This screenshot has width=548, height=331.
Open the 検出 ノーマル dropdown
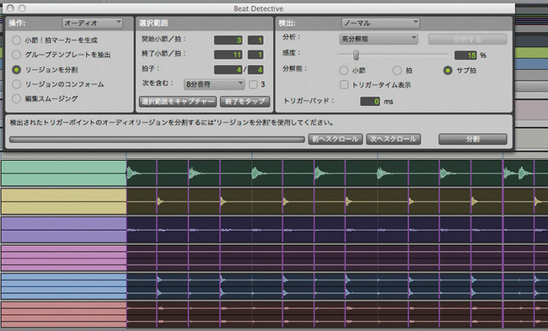tap(380, 23)
